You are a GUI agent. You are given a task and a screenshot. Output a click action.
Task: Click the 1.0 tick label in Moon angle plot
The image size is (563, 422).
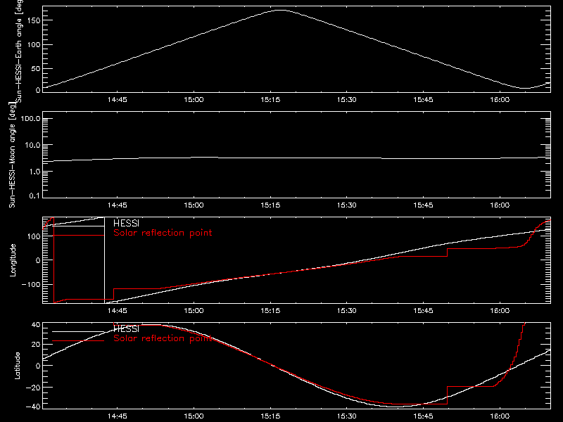[34, 172]
